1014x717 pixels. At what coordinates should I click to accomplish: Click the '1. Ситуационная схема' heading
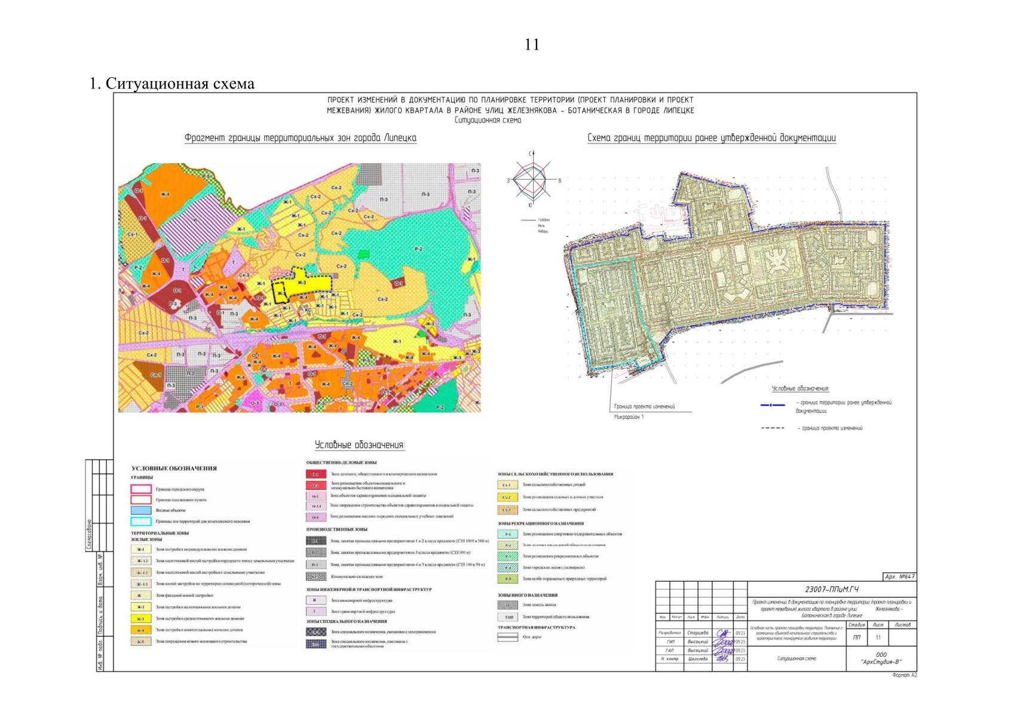pyautogui.click(x=172, y=84)
